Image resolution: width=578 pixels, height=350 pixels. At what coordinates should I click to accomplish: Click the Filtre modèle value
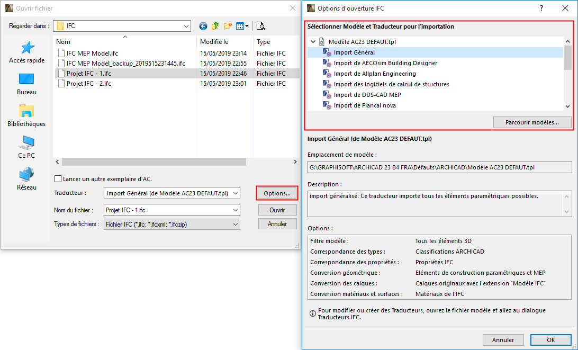444,241
